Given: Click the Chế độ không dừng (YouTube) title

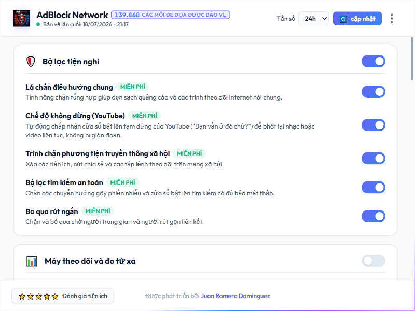Looking at the screenshot, I should point(75,116).
